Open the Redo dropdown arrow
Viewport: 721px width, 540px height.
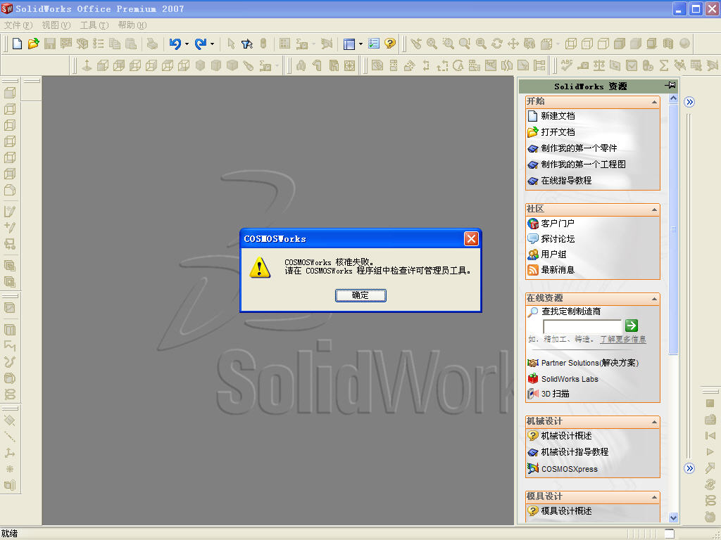(212, 44)
